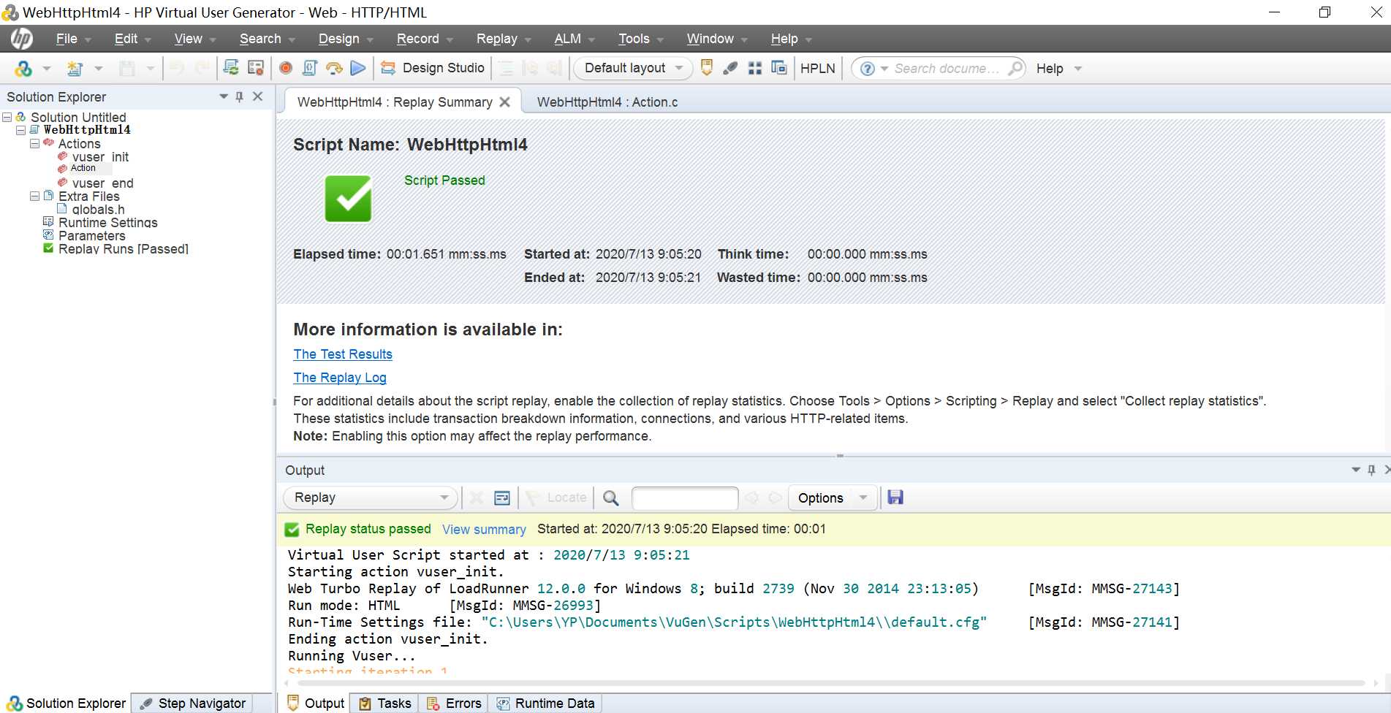1391x713 pixels.
Task: Collapse the Solution Untitled tree node
Action: tap(7, 117)
